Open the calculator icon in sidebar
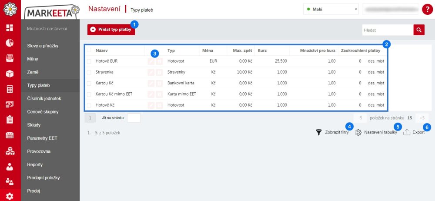This screenshot has width=435, height=201. tap(10, 89)
